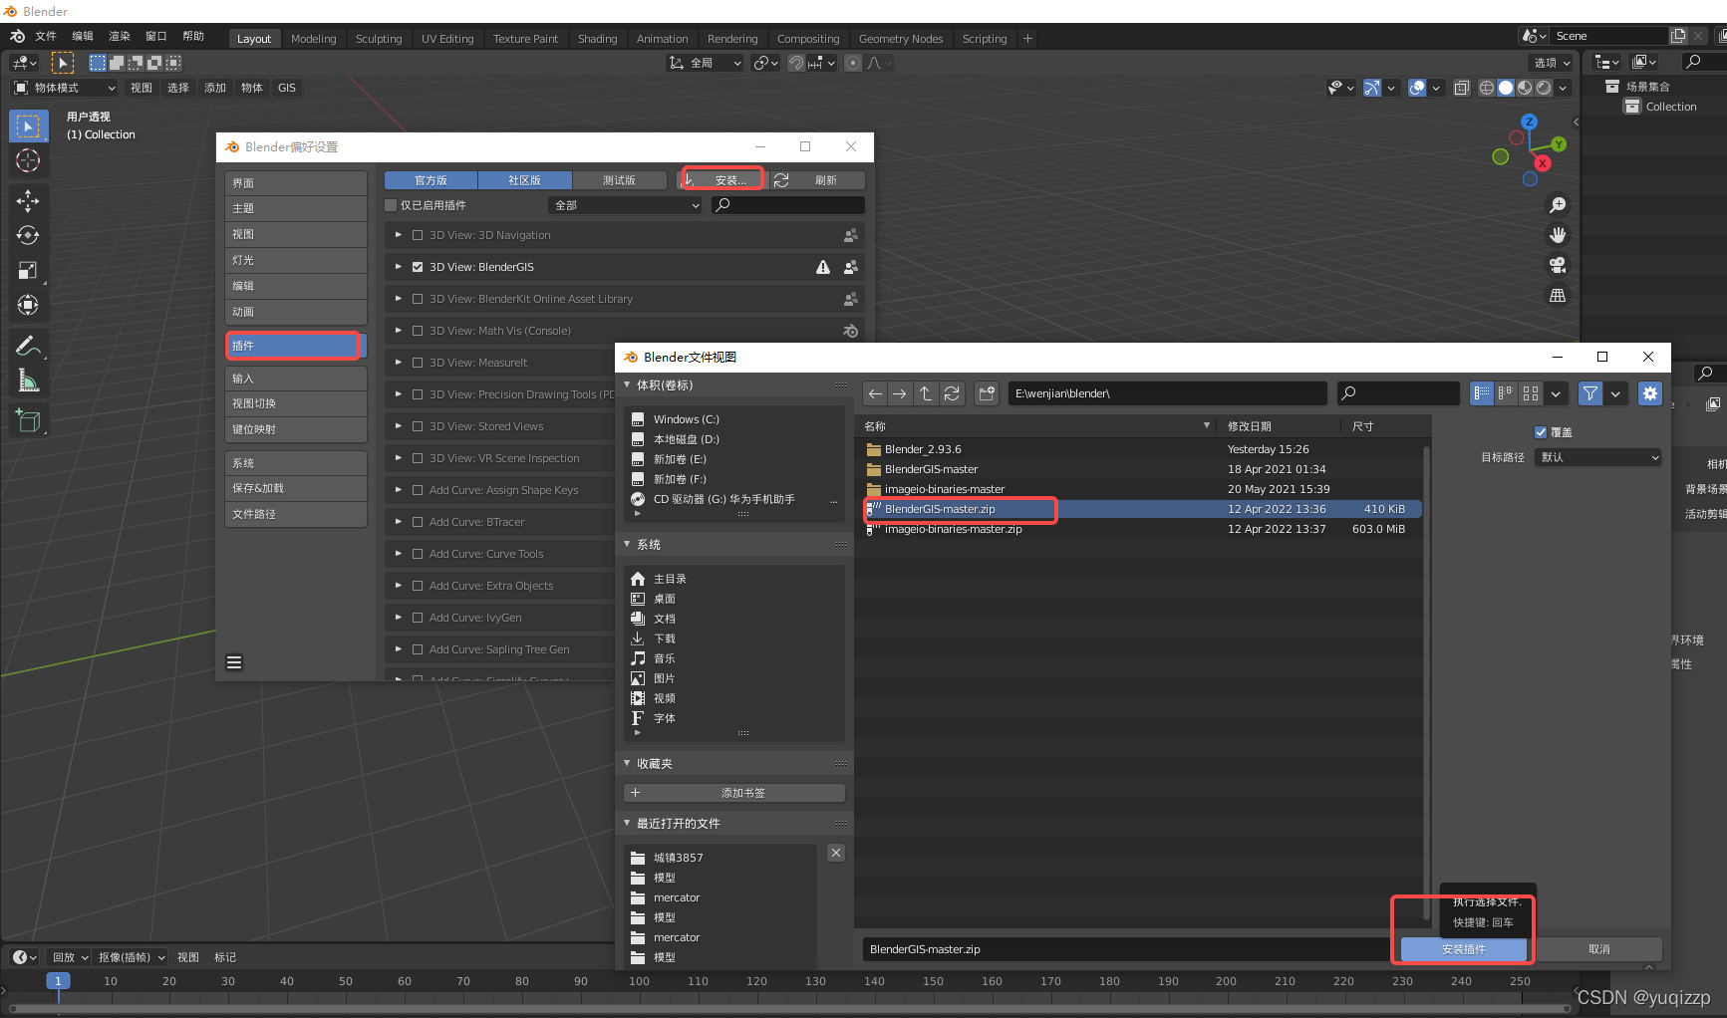
Task: Open the Sculpting workspace tab
Action: [x=379, y=39]
